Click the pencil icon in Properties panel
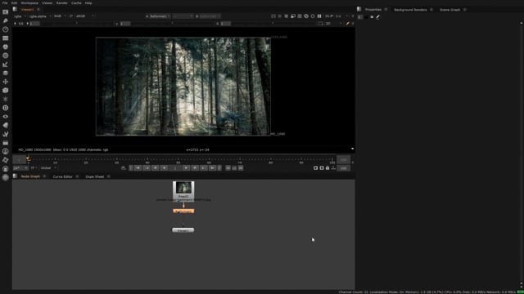Screen dimensions: 524x294 coord(378,16)
